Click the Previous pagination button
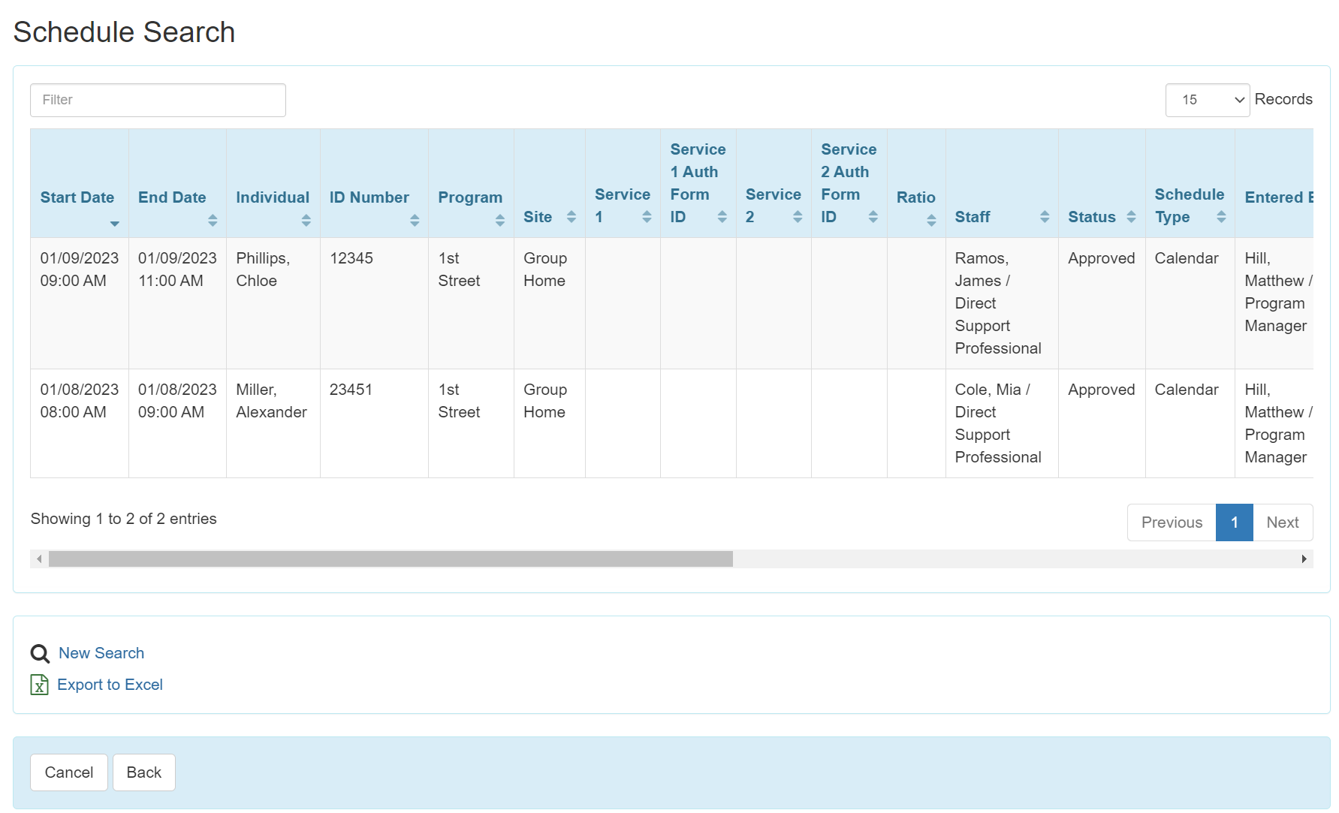Viewport: 1339px width, 813px height. 1171,522
